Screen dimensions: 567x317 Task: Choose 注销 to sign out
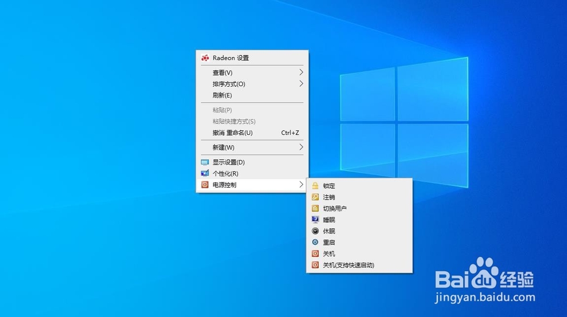tap(359, 197)
